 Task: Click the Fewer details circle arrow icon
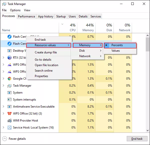click(x=4, y=139)
